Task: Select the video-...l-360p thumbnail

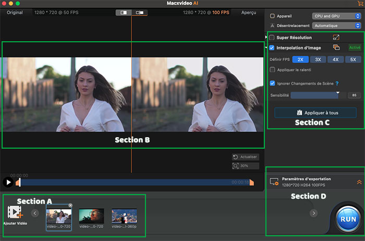Action: click(x=124, y=216)
